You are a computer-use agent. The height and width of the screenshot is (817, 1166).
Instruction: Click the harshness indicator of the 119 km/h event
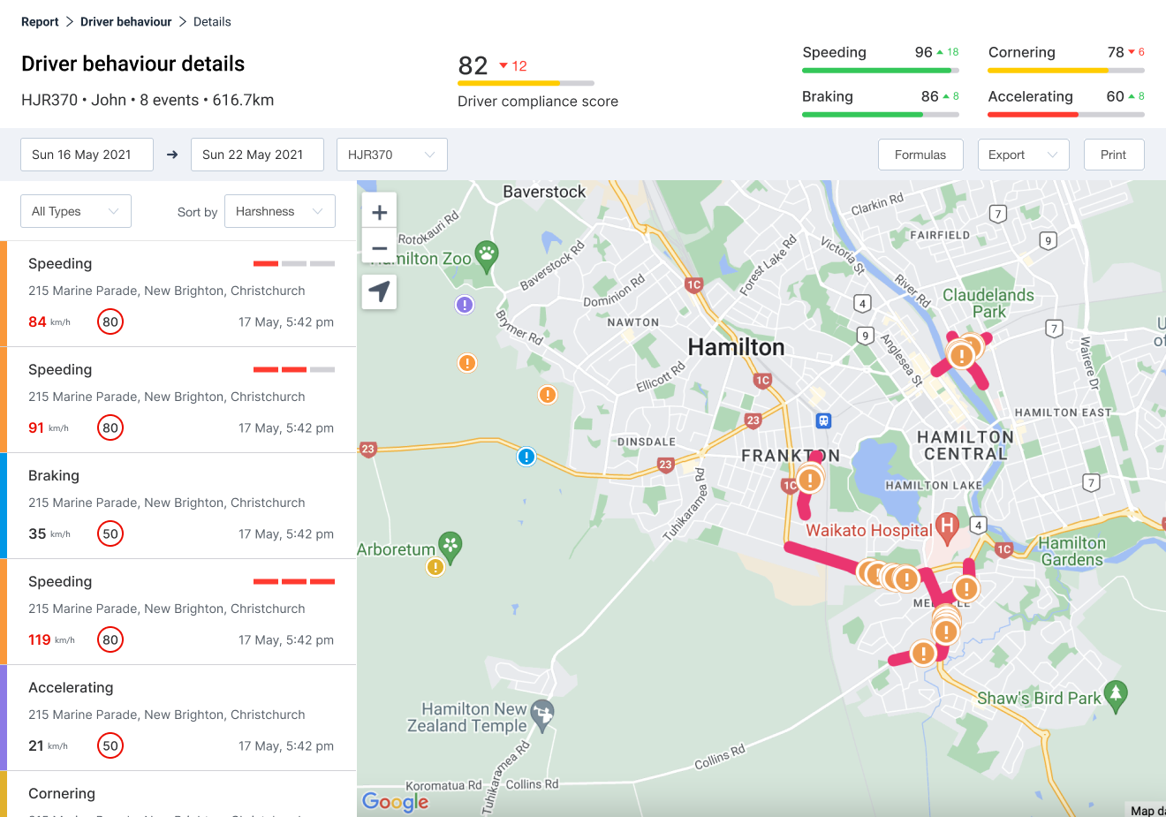[x=294, y=581]
